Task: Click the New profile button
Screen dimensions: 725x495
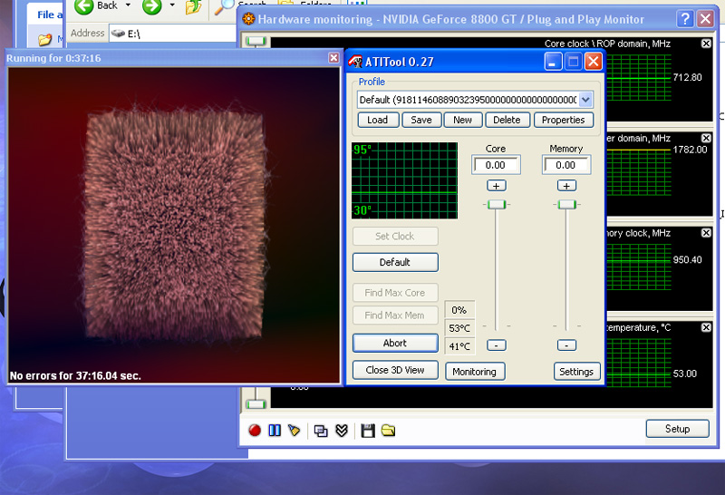Action: (463, 120)
